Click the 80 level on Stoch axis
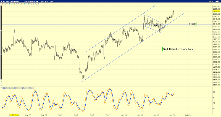 click(214, 92)
